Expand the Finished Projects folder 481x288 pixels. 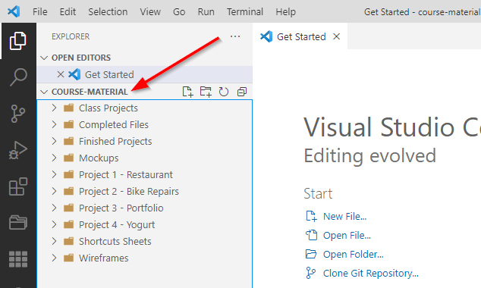point(55,141)
